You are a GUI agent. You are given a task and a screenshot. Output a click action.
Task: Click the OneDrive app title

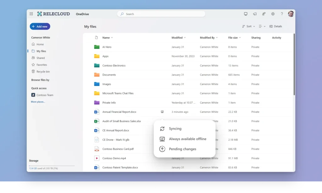pos(82,14)
